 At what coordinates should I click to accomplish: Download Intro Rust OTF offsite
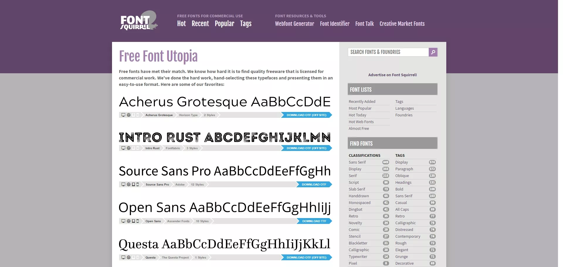(x=306, y=148)
